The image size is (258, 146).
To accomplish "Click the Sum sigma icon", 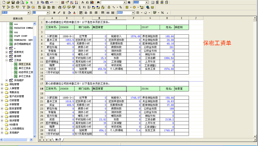I will (80, 7).
